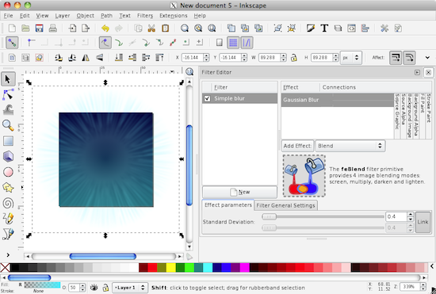Create a new document icon
Screen dimensions: 436x294
pos(12,28)
